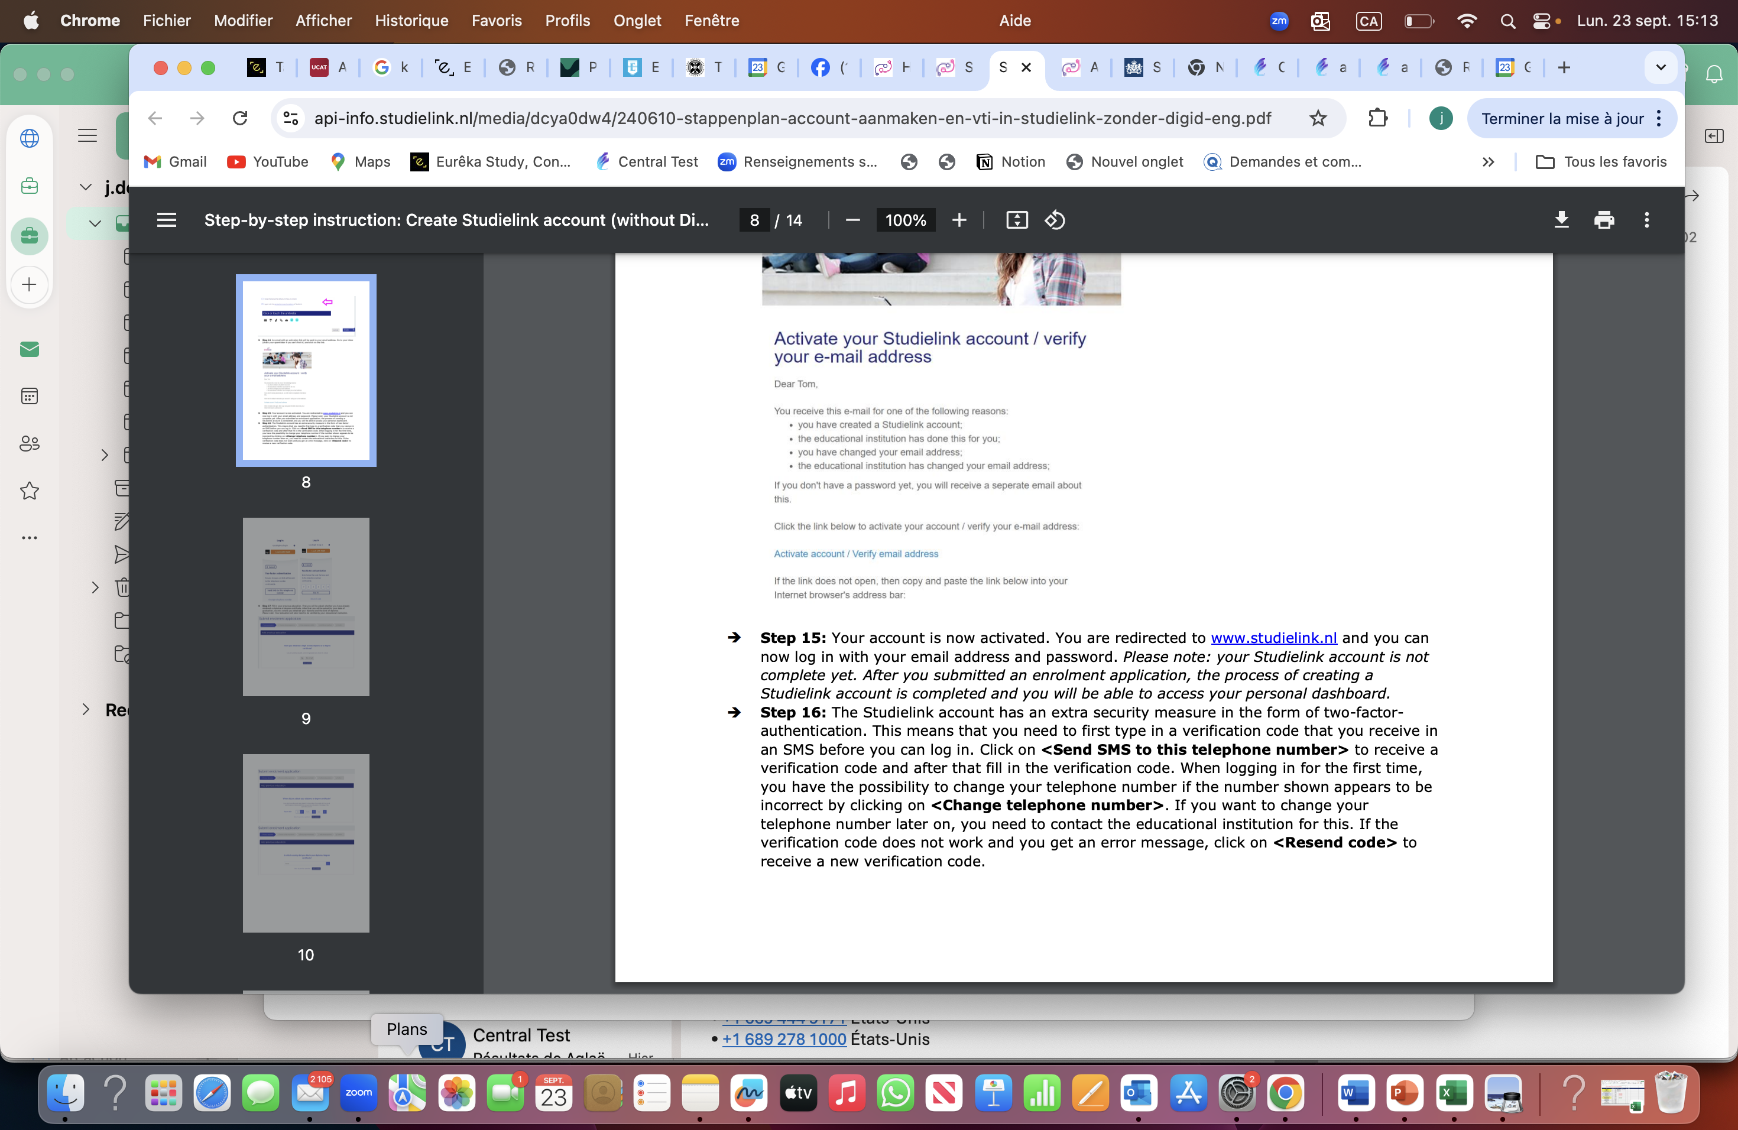Print the PDF with printer icon
1738x1130 pixels.
point(1604,220)
